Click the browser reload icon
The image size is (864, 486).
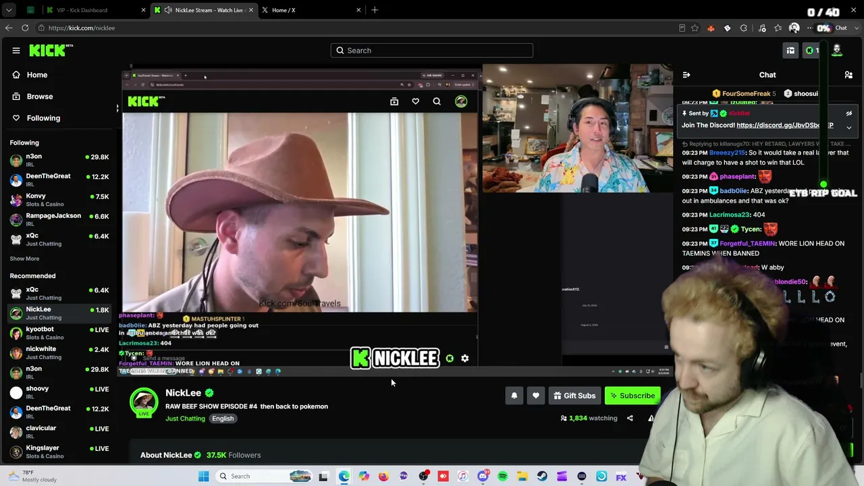25,28
